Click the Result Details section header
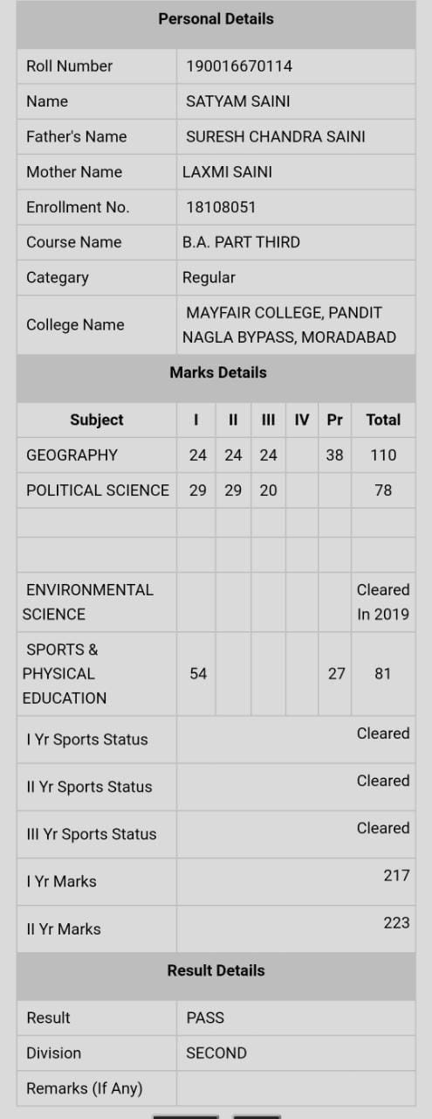 [x=216, y=970]
